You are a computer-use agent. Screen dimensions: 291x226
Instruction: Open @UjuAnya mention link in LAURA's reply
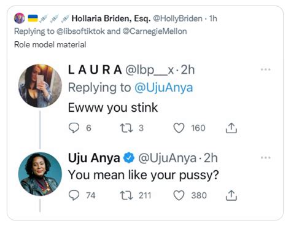[164, 88]
